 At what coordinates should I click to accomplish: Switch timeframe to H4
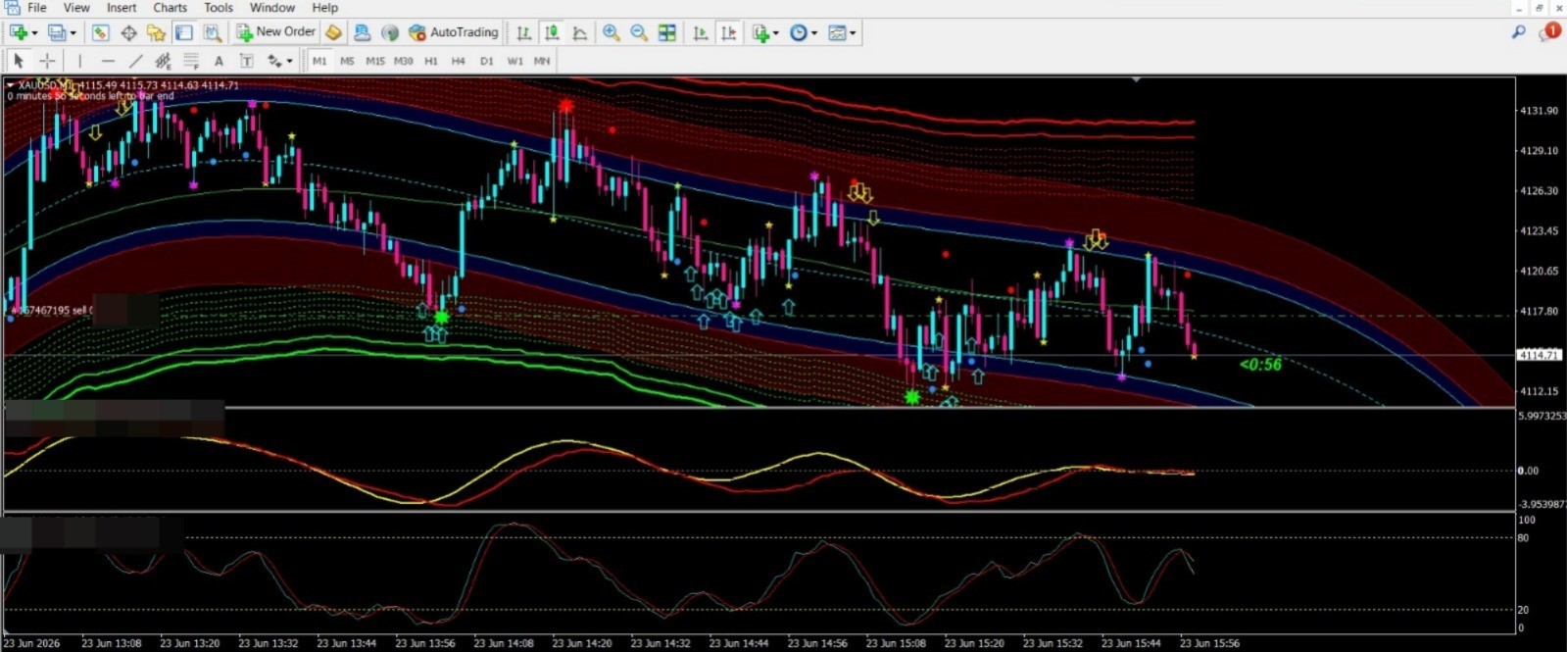(x=459, y=61)
